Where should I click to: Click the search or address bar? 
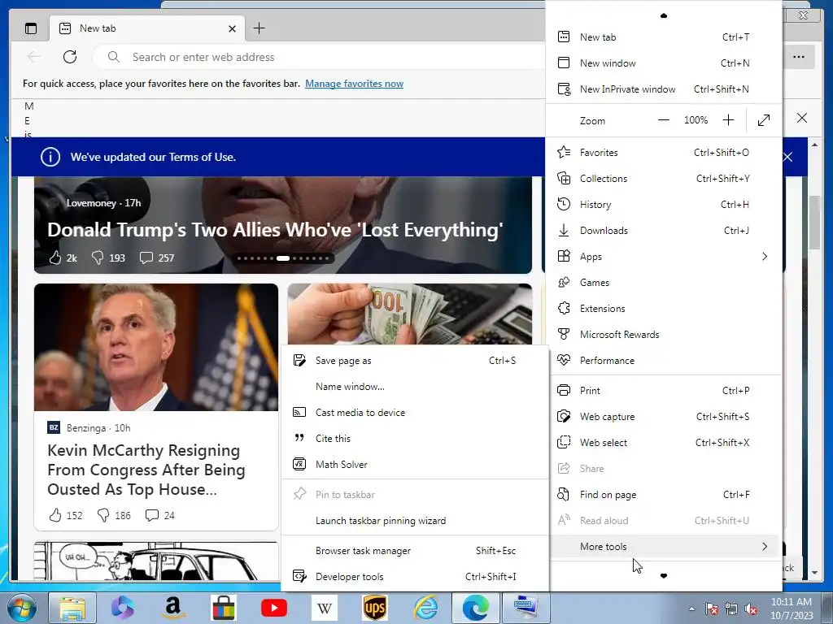tap(319, 57)
